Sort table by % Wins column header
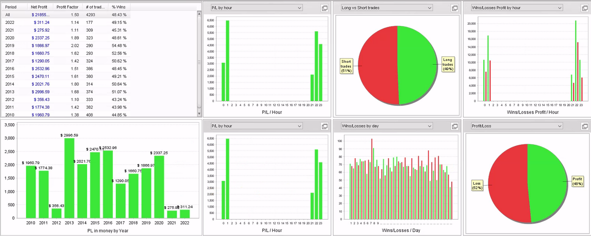The height and width of the screenshot is (236, 591). (119, 7)
